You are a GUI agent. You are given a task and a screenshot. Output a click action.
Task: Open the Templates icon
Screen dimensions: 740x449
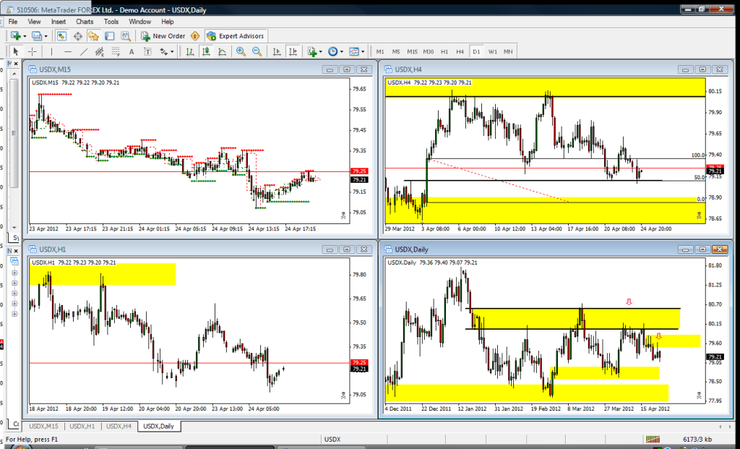[353, 51]
